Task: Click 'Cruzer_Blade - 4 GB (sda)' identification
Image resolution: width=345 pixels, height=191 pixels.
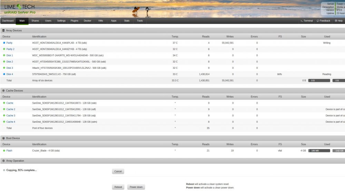Action: pos(46,151)
